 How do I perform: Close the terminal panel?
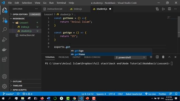[175, 57]
